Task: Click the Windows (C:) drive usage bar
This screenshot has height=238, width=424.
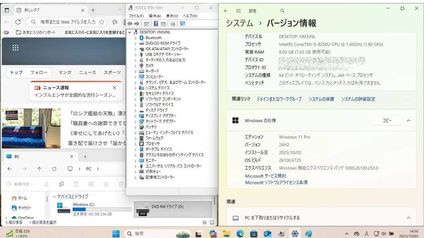Action: tap(101, 209)
